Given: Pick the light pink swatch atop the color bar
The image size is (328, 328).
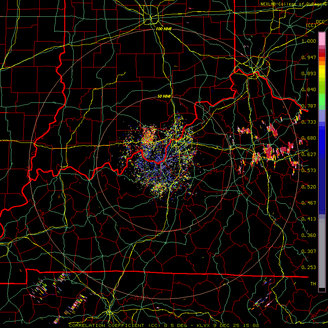Looking at the screenshot, I should pyautogui.click(x=322, y=39).
